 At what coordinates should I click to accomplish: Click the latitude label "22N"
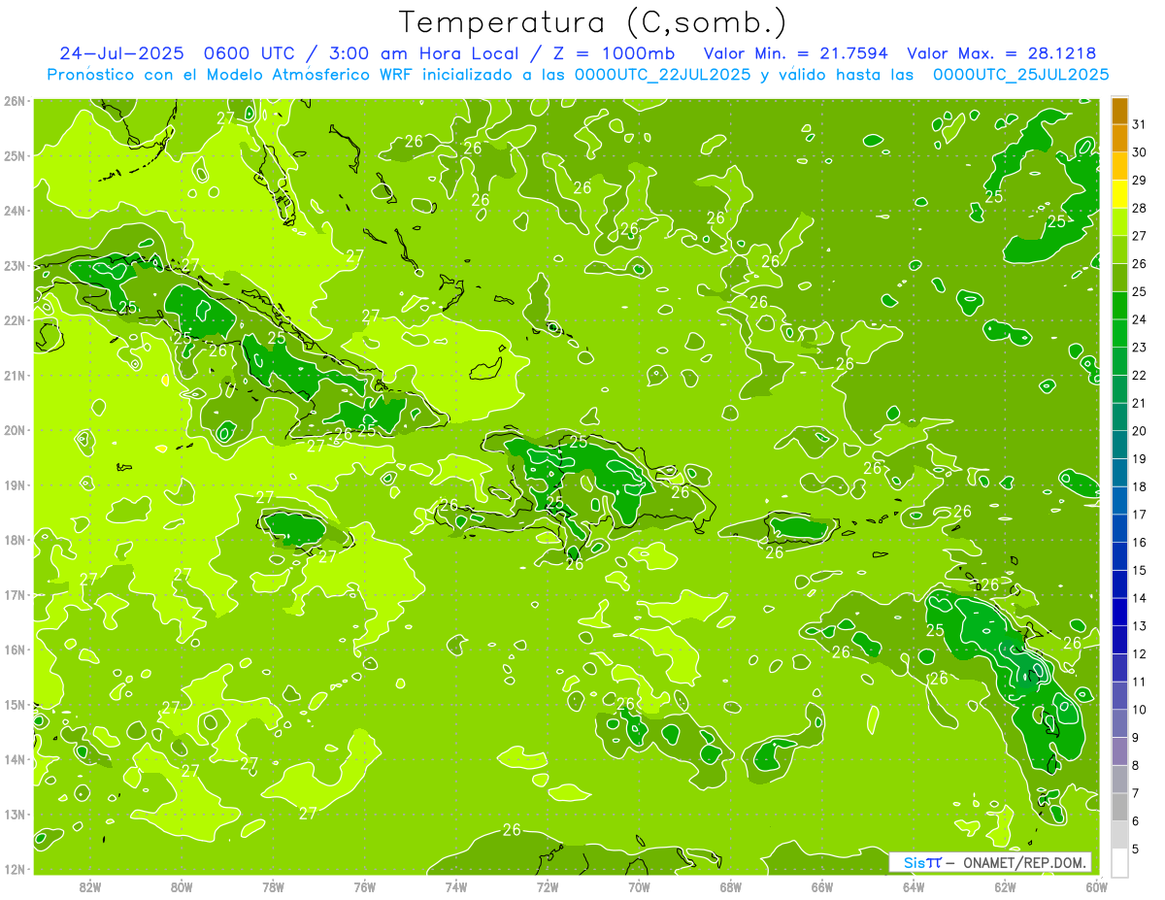[x=14, y=320]
